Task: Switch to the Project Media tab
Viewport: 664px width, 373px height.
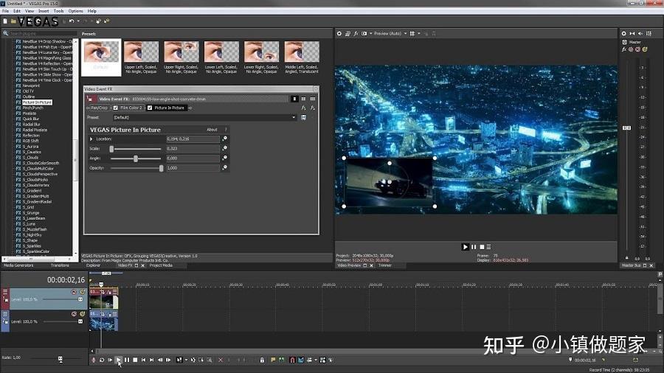Action: tap(161, 265)
